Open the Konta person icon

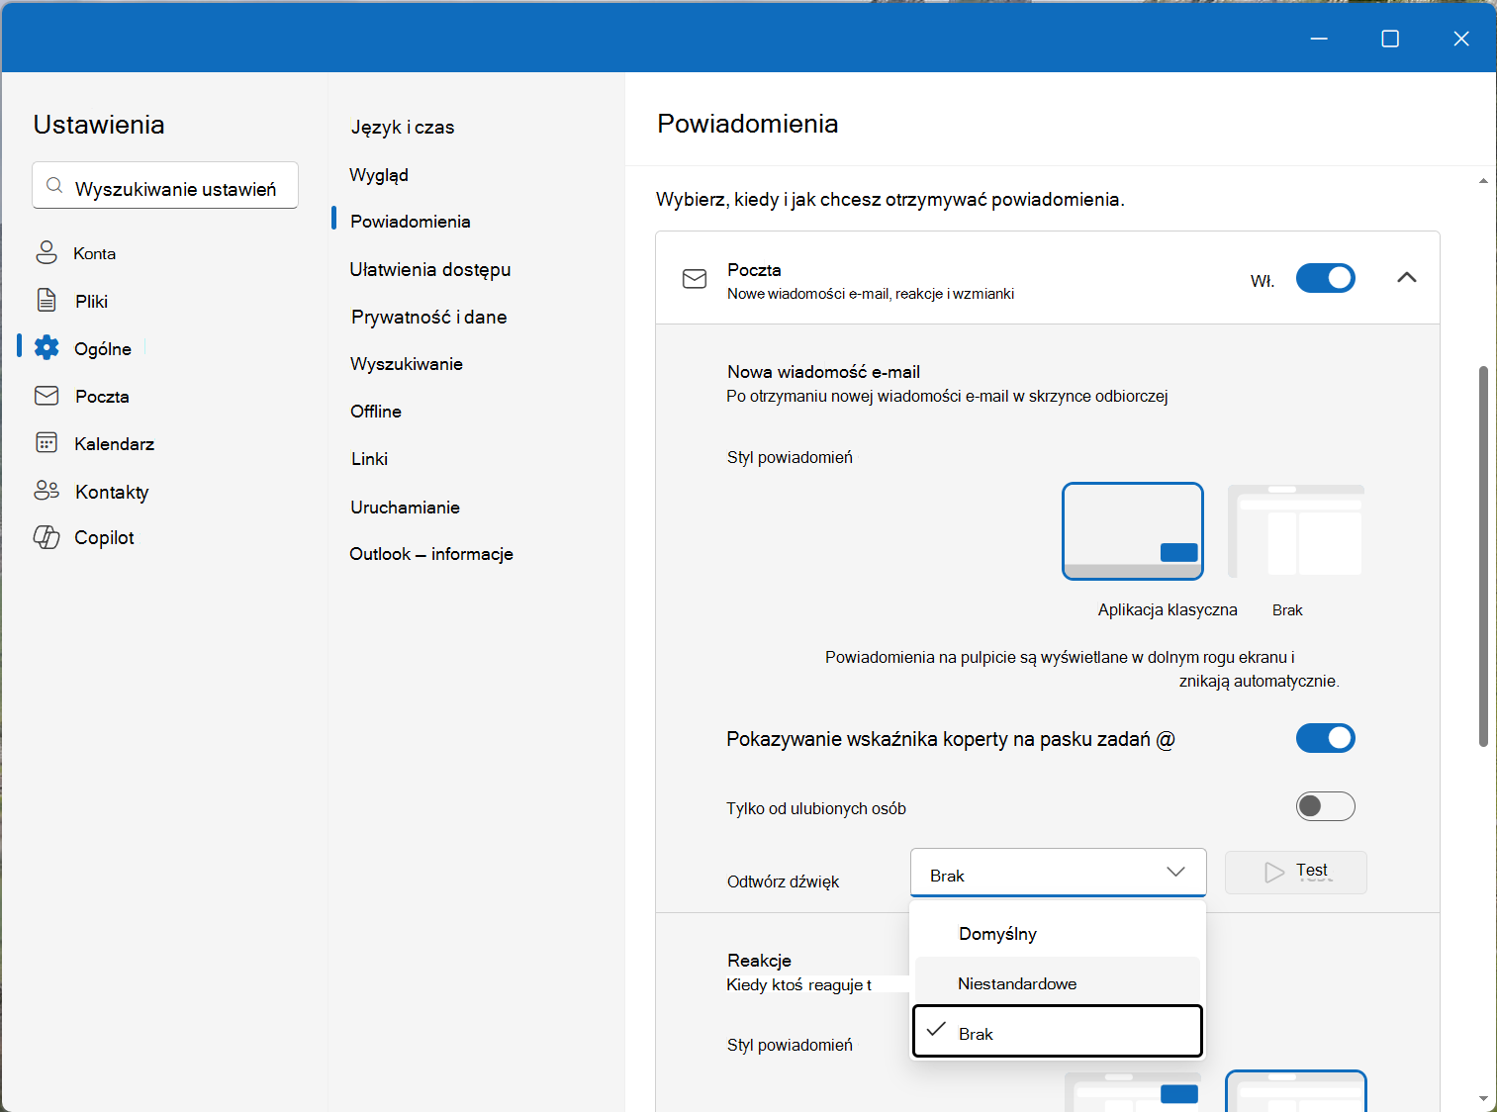[47, 252]
